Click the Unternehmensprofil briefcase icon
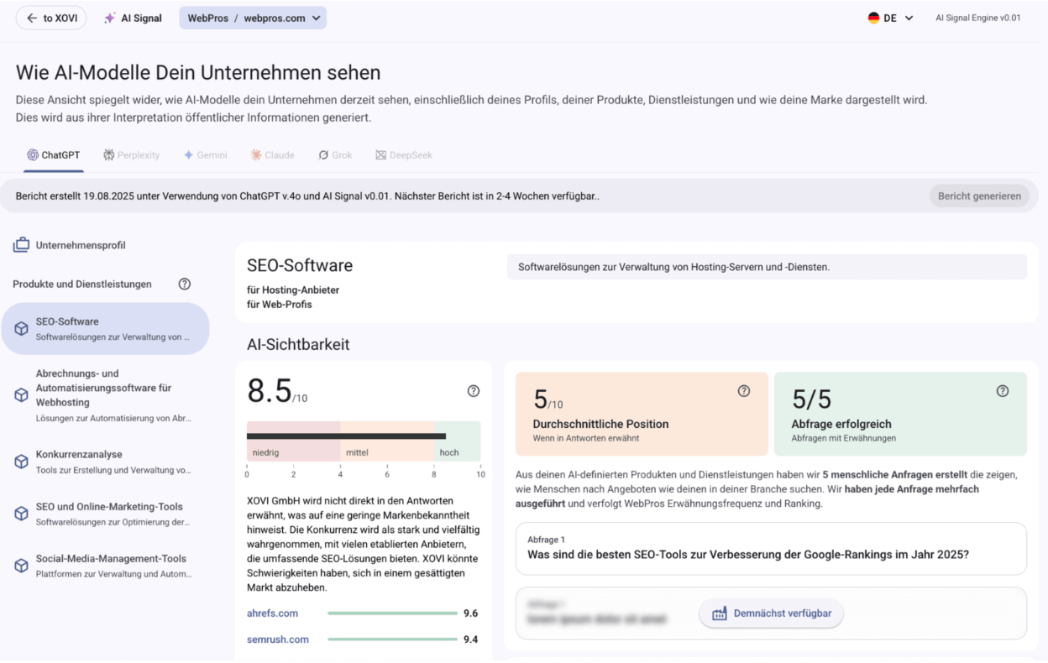This screenshot has height=663, width=1048. [21, 245]
